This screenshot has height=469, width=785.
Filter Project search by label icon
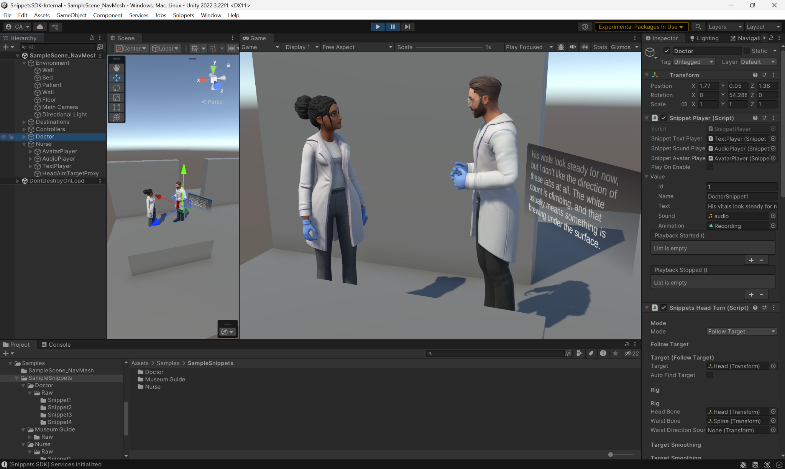click(591, 354)
